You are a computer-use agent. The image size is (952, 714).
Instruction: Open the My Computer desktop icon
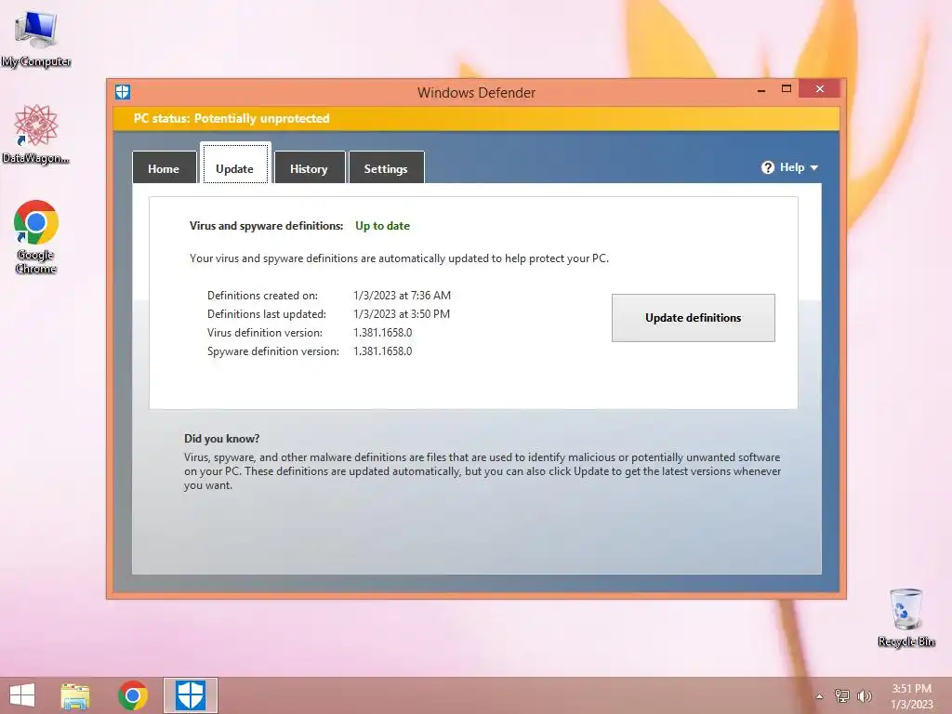pos(36,38)
